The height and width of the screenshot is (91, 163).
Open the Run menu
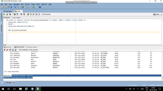point(22,4)
